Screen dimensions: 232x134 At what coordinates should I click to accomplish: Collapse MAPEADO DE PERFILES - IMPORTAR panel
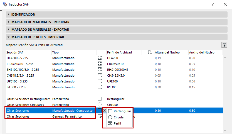(x=117, y=37)
